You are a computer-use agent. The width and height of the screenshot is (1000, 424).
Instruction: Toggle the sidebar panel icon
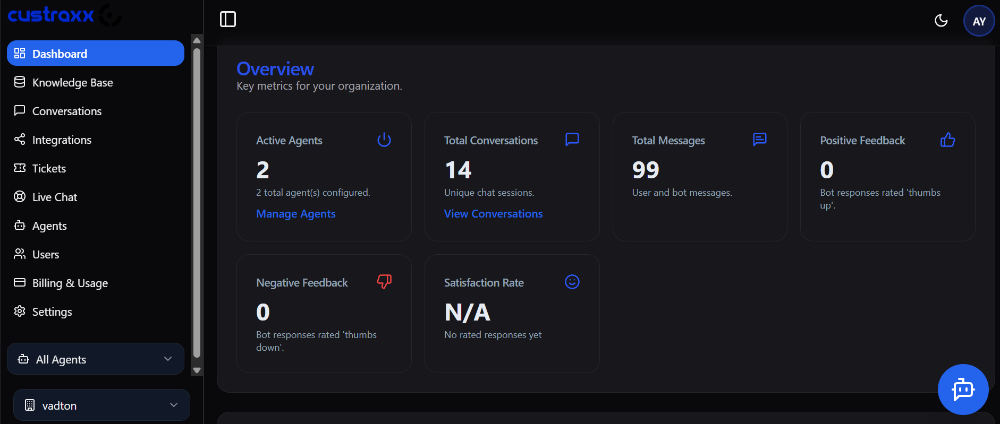(228, 19)
